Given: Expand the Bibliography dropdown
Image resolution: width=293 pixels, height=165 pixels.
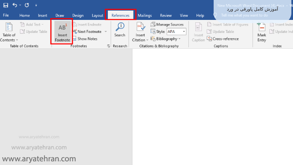Looking at the screenshot, I should tap(180, 39).
